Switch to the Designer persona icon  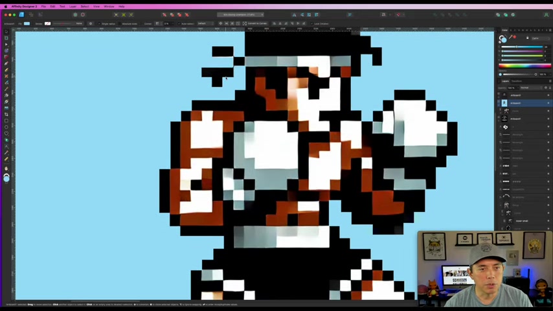21,14
